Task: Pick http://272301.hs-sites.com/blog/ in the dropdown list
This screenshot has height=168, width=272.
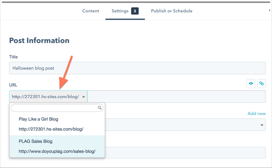Action: pyautogui.click(x=51, y=129)
